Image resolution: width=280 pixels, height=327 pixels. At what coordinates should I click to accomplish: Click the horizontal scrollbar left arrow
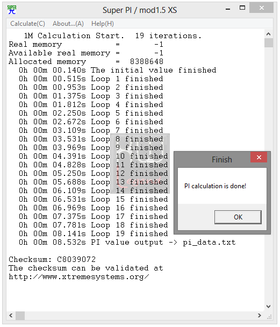click(11, 315)
